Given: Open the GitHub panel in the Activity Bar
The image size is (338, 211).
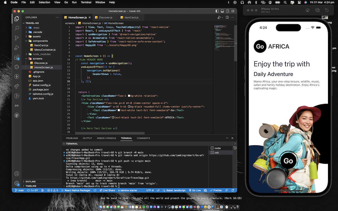Looking at the screenshot, I should [17, 115].
